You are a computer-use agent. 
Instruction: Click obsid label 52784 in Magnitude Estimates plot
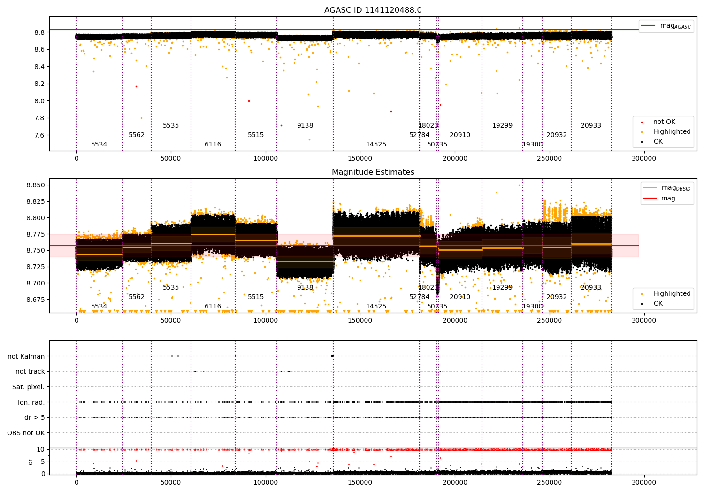point(419,297)
